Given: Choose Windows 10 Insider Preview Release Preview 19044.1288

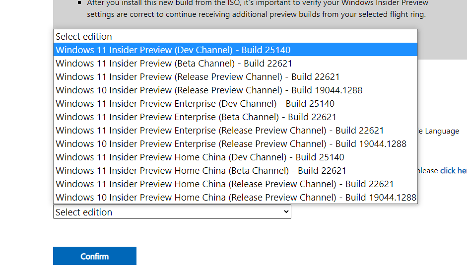Looking at the screenshot, I should 209,90.
